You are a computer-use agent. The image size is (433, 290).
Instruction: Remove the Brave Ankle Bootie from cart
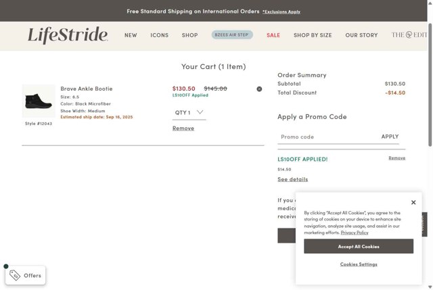183,128
